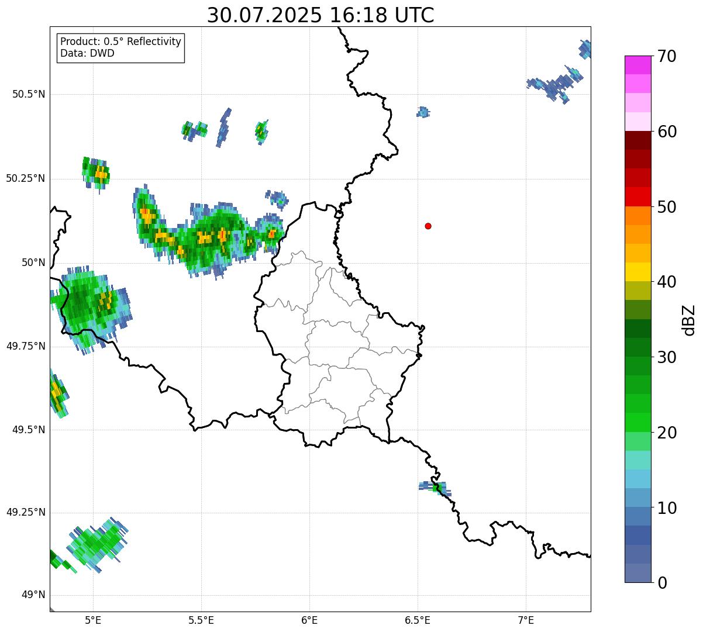
Task: Click the 5.5°E longitude label
Action: [201, 620]
